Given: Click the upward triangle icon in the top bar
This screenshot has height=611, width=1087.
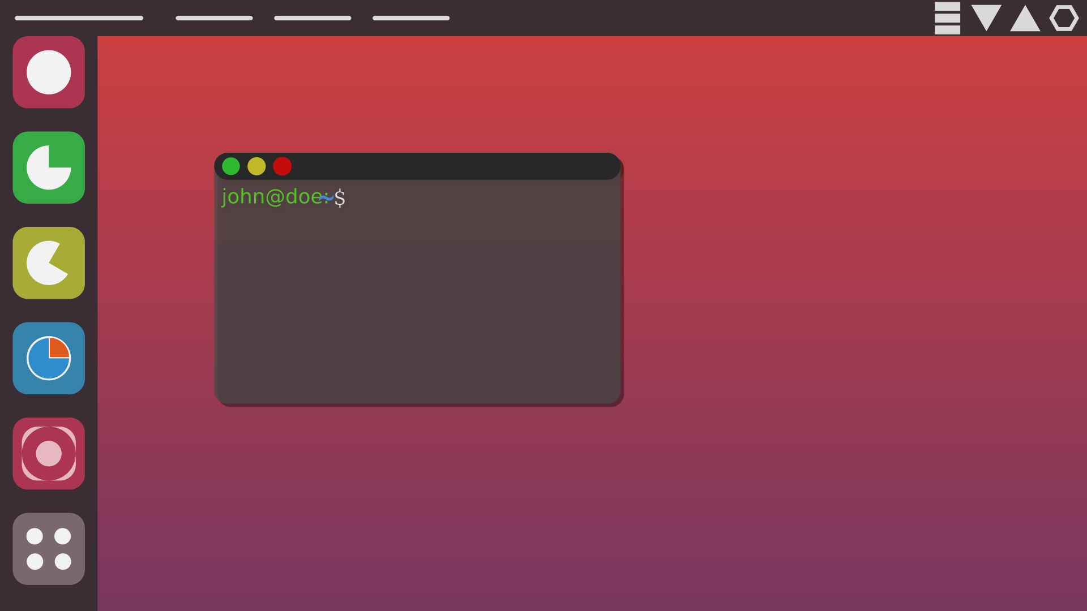Looking at the screenshot, I should pyautogui.click(x=1024, y=19).
